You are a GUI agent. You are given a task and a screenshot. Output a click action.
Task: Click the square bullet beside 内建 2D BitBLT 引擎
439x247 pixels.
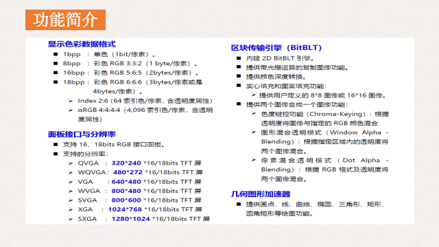(x=239, y=58)
